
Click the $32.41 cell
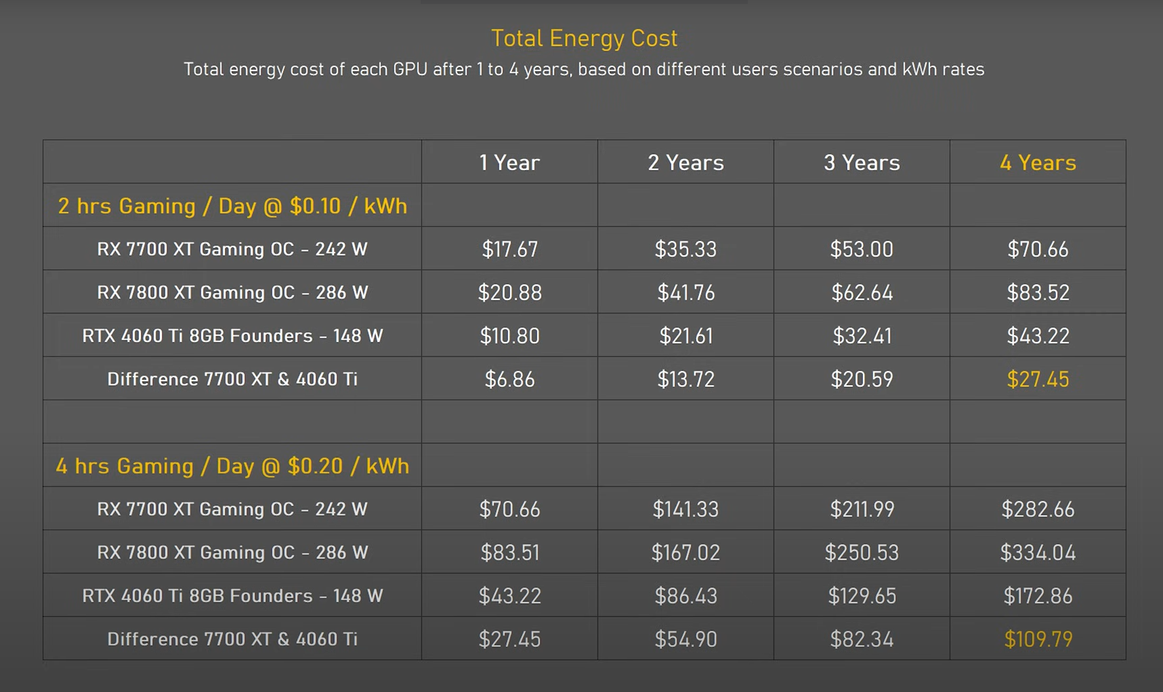pos(862,336)
